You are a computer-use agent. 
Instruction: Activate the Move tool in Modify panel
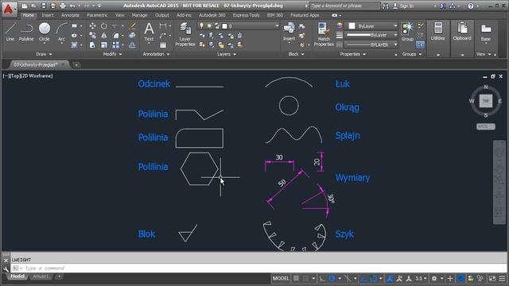point(92,26)
